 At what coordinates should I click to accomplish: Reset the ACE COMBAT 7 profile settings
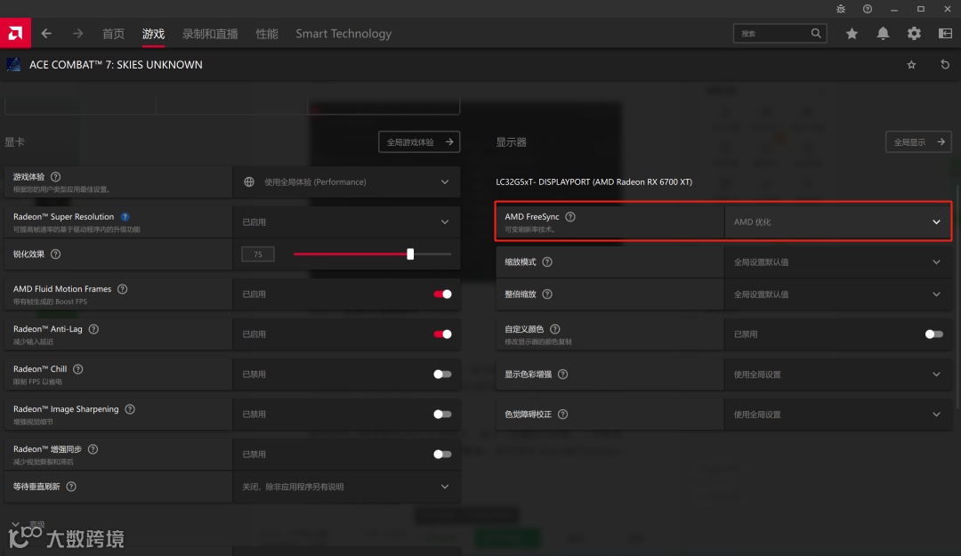pyautogui.click(x=945, y=64)
